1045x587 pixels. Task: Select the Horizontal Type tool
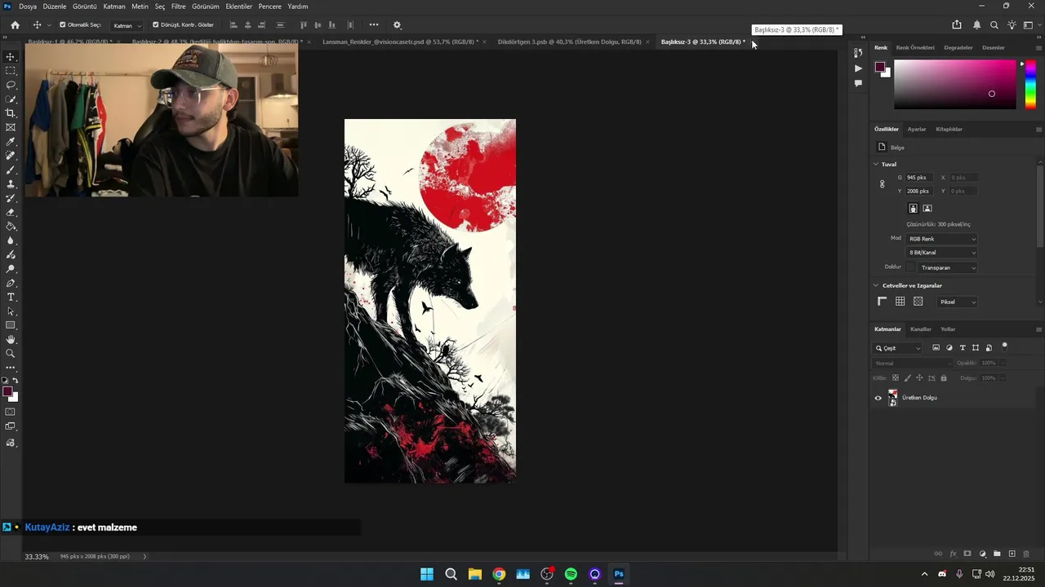click(11, 297)
